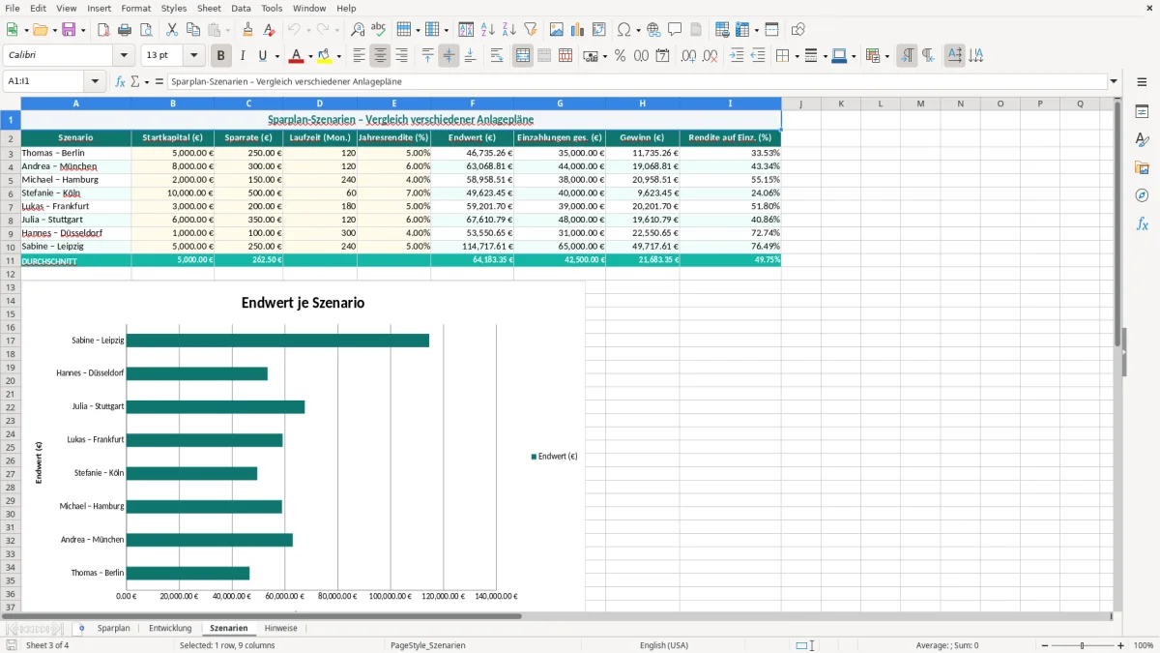1160x653 pixels.
Task: Toggle Print Preview
Action: point(144,30)
